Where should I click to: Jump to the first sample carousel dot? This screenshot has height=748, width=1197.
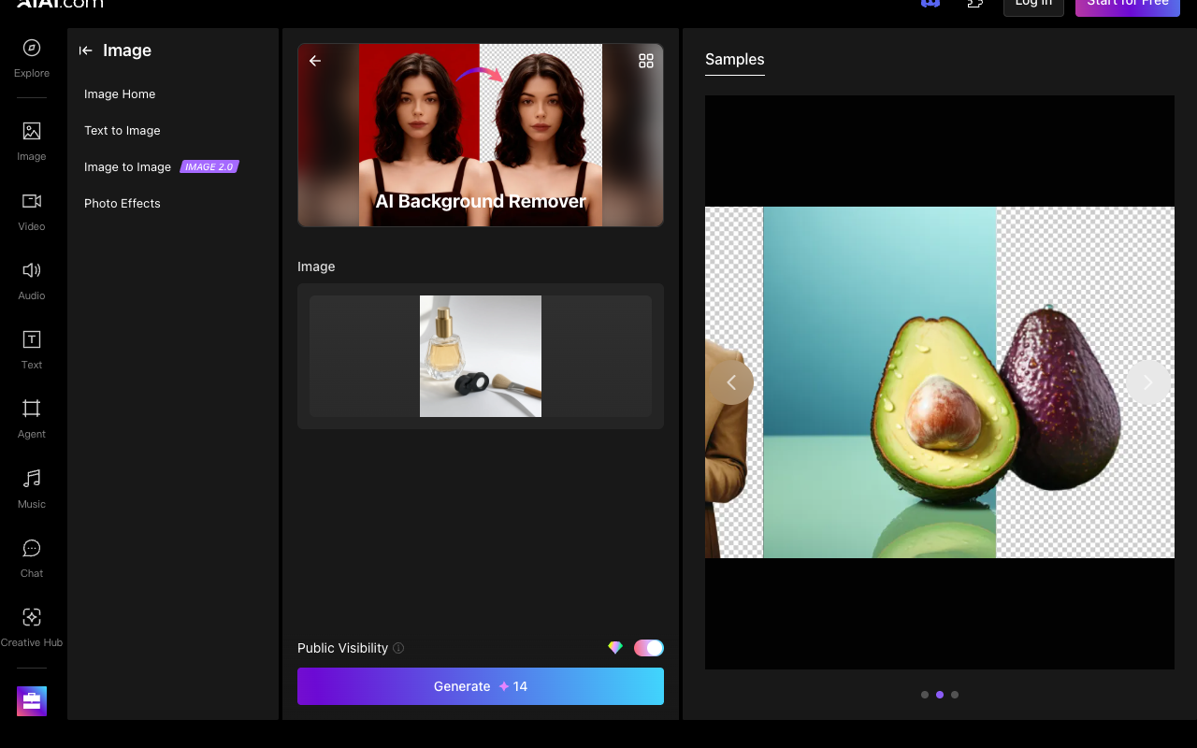click(x=925, y=695)
